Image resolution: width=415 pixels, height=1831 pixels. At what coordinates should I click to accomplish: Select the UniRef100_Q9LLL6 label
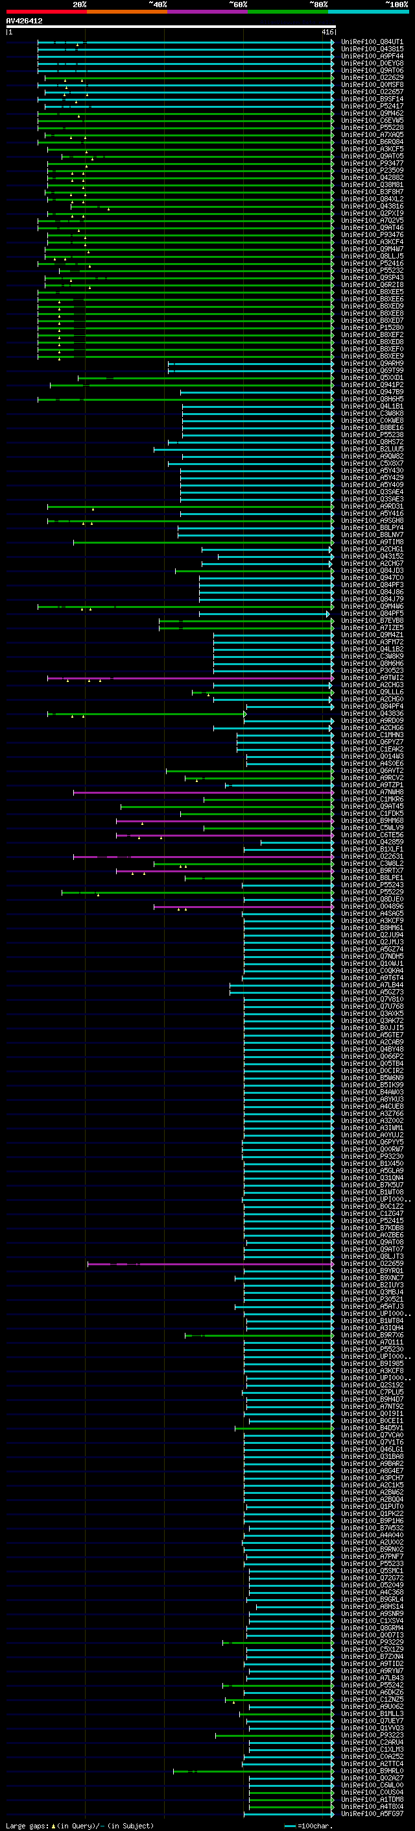[372, 692]
